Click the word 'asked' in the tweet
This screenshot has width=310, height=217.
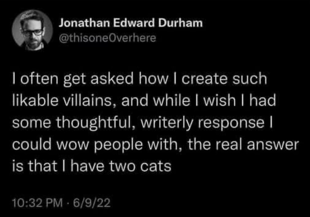(x=112, y=79)
